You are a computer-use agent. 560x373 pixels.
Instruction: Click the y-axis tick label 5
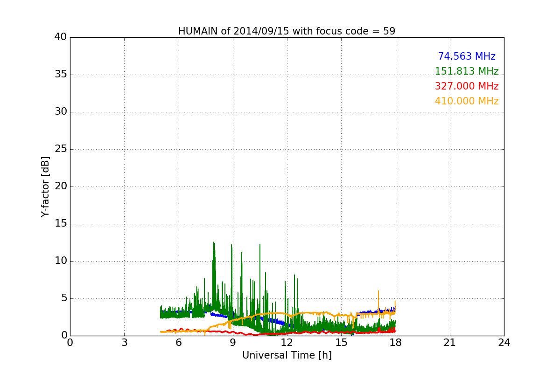click(63, 298)
